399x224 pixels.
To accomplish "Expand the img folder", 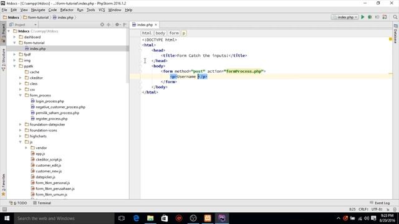I will (x=14, y=60).
